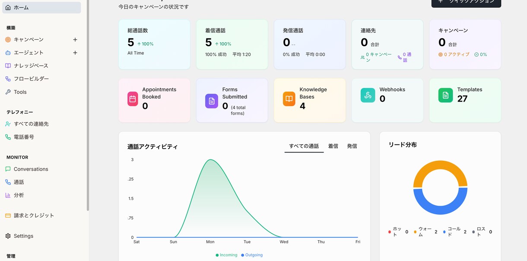Click the sidebar vertical scrollbar
Image resolution: width=527 pixels, height=261 pixels.
coord(88,105)
